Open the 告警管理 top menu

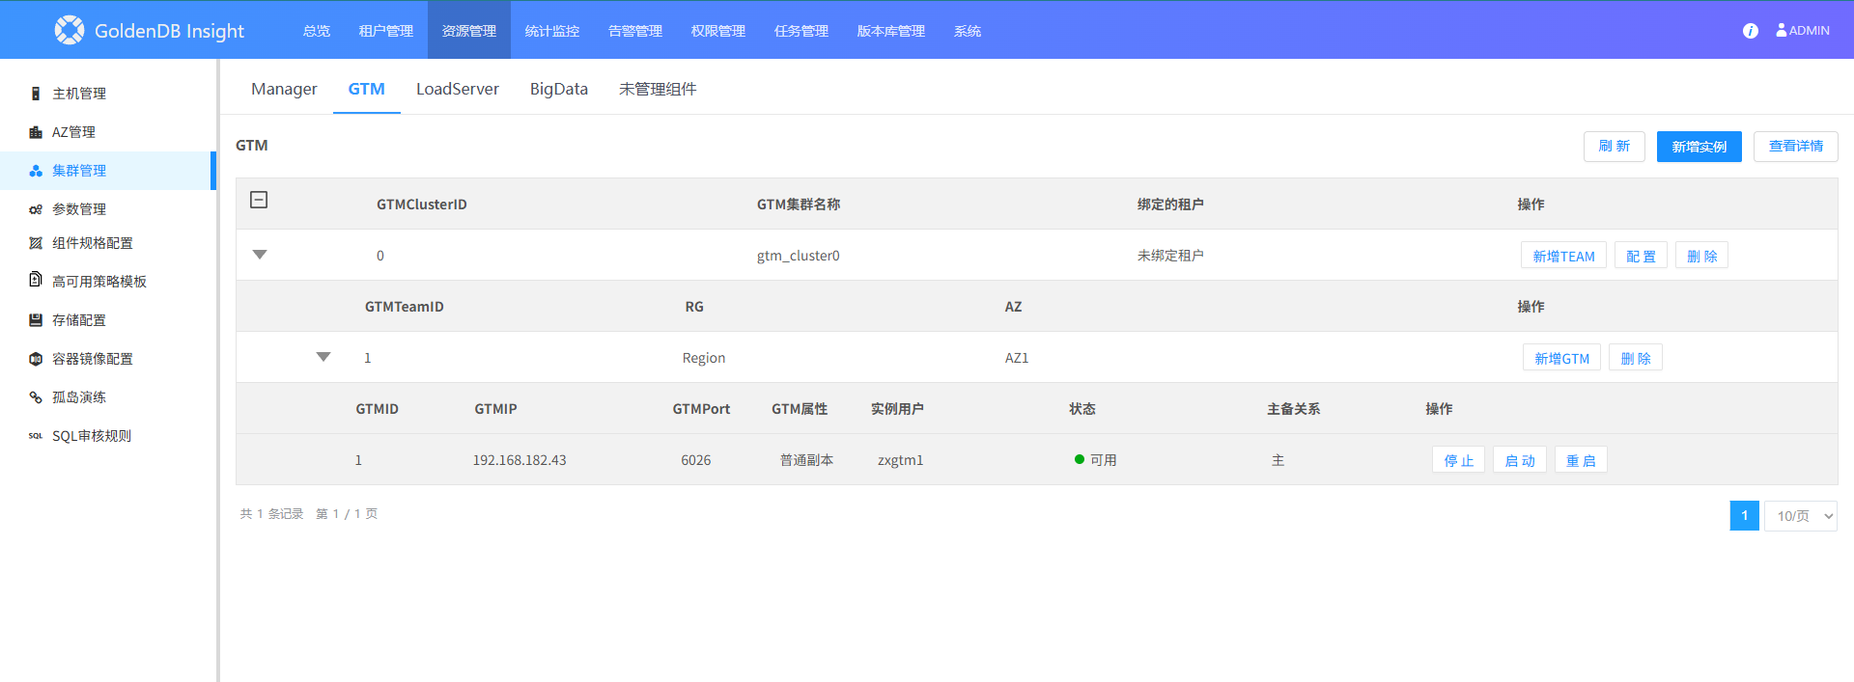pyautogui.click(x=635, y=31)
